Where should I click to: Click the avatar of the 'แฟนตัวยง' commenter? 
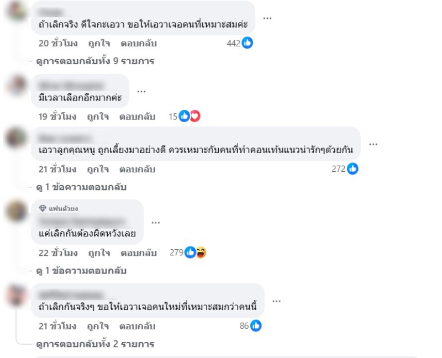coord(17,210)
